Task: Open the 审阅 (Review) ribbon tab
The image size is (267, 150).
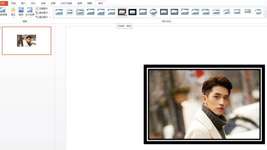Action: (80, 3)
